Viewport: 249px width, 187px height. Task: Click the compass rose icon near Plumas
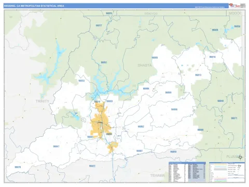pyautogui.click(x=241, y=157)
